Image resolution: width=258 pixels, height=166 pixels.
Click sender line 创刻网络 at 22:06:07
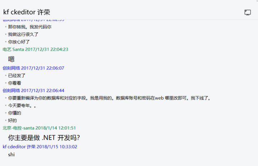pyautogui.click(x=33, y=68)
